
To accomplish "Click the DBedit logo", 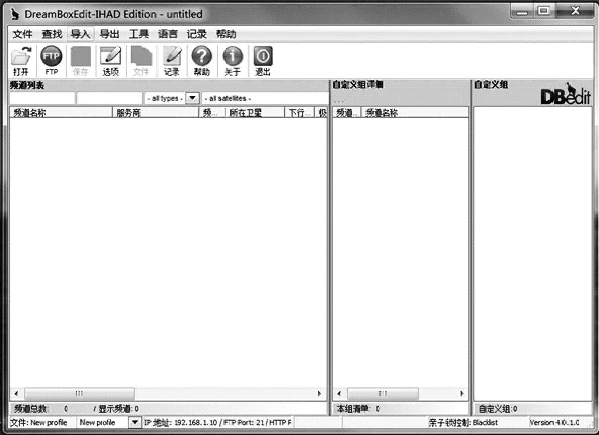I will pyautogui.click(x=565, y=94).
